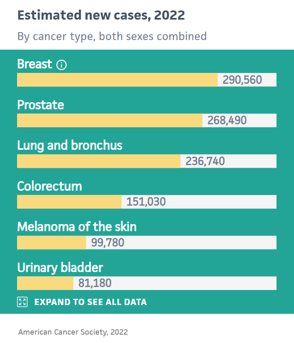The height and width of the screenshot is (343, 294).
Task: Click the Breast yellow bar
Action: (x=117, y=80)
